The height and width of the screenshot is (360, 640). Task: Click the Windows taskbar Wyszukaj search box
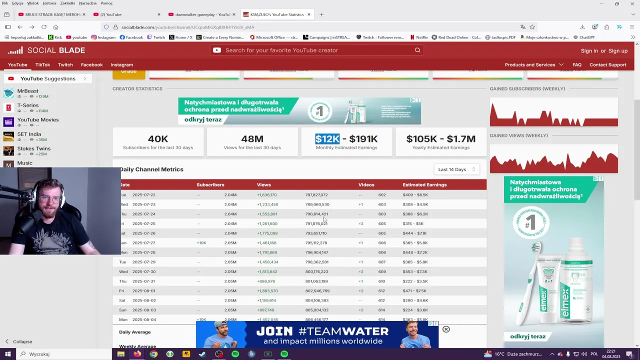64,354
